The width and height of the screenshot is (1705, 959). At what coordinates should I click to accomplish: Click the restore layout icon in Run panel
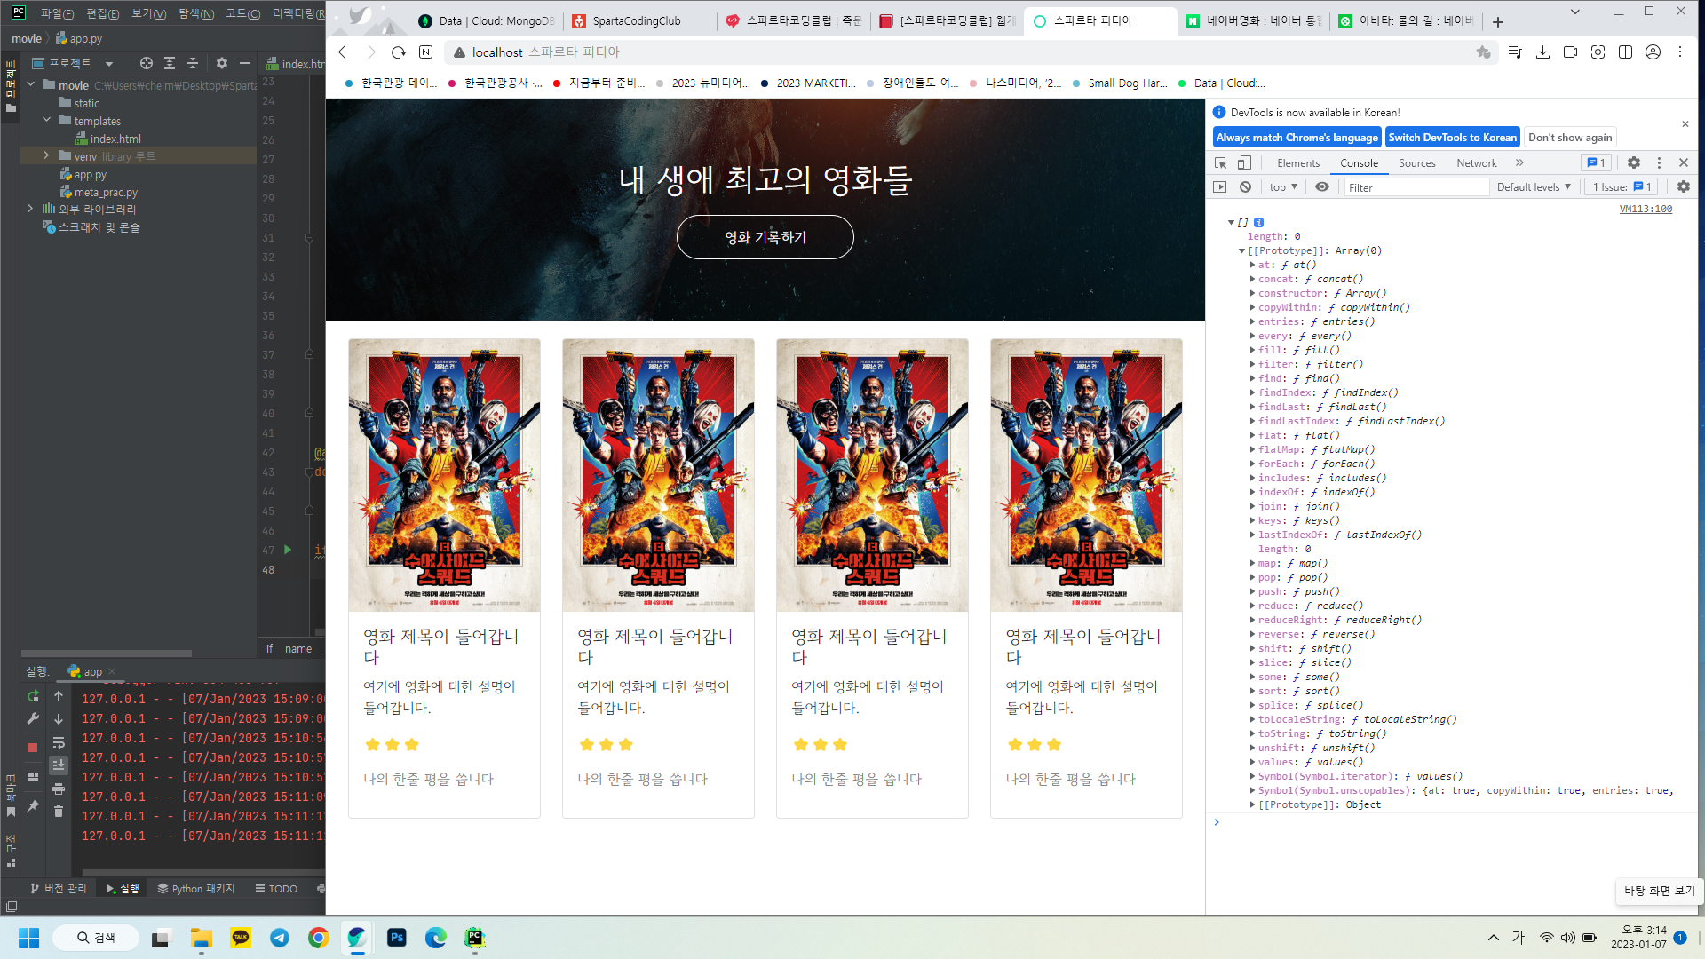click(33, 777)
